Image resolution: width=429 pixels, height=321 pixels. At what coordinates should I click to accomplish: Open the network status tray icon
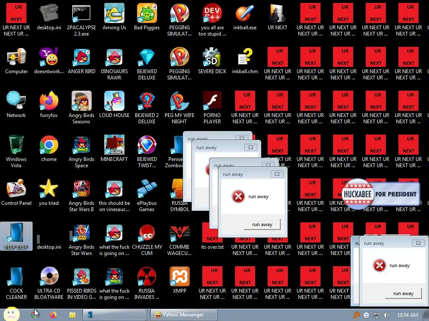(x=377, y=315)
